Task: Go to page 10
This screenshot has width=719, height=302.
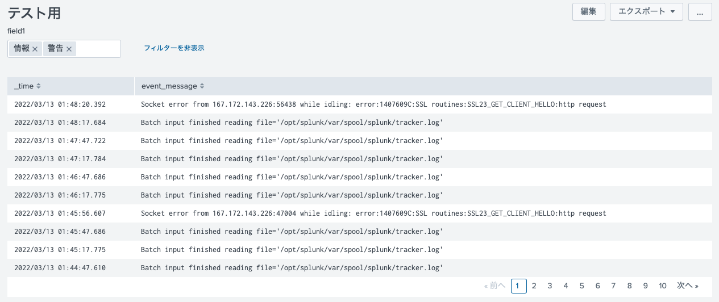Action: click(x=663, y=286)
